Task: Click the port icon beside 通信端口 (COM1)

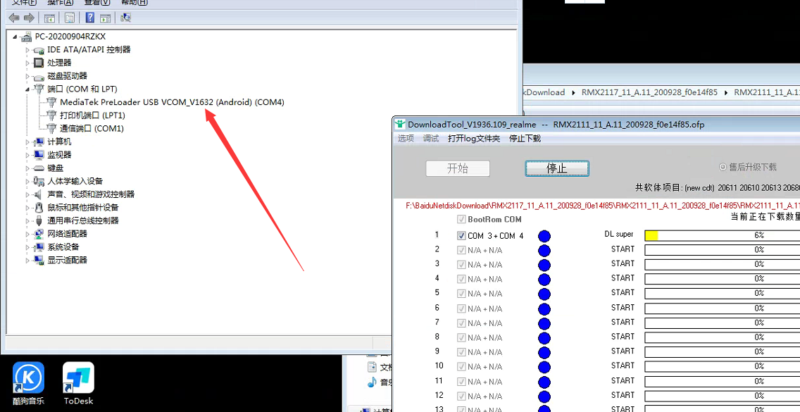Action: pyautogui.click(x=51, y=129)
